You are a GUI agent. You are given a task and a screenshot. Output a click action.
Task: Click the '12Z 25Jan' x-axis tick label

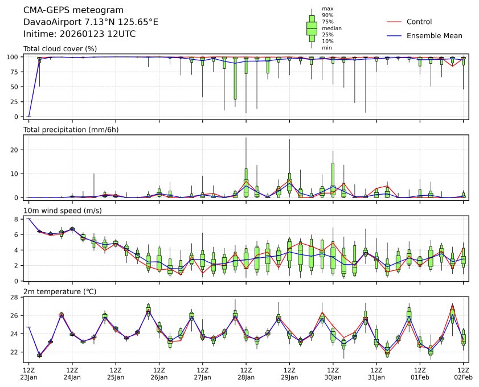(x=116, y=373)
